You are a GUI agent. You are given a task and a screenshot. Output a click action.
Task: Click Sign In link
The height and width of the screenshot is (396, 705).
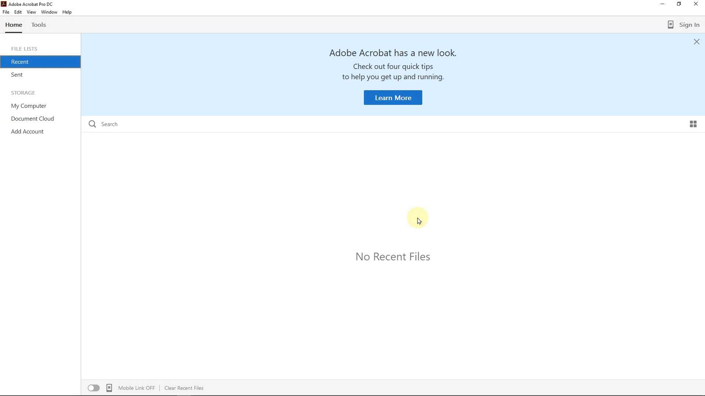(x=689, y=25)
